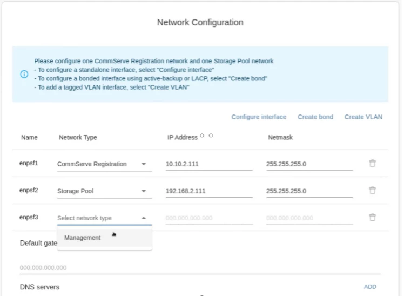404x297 pixels.
Task: Select first small circle beside IP Address
Action: (202, 136)
